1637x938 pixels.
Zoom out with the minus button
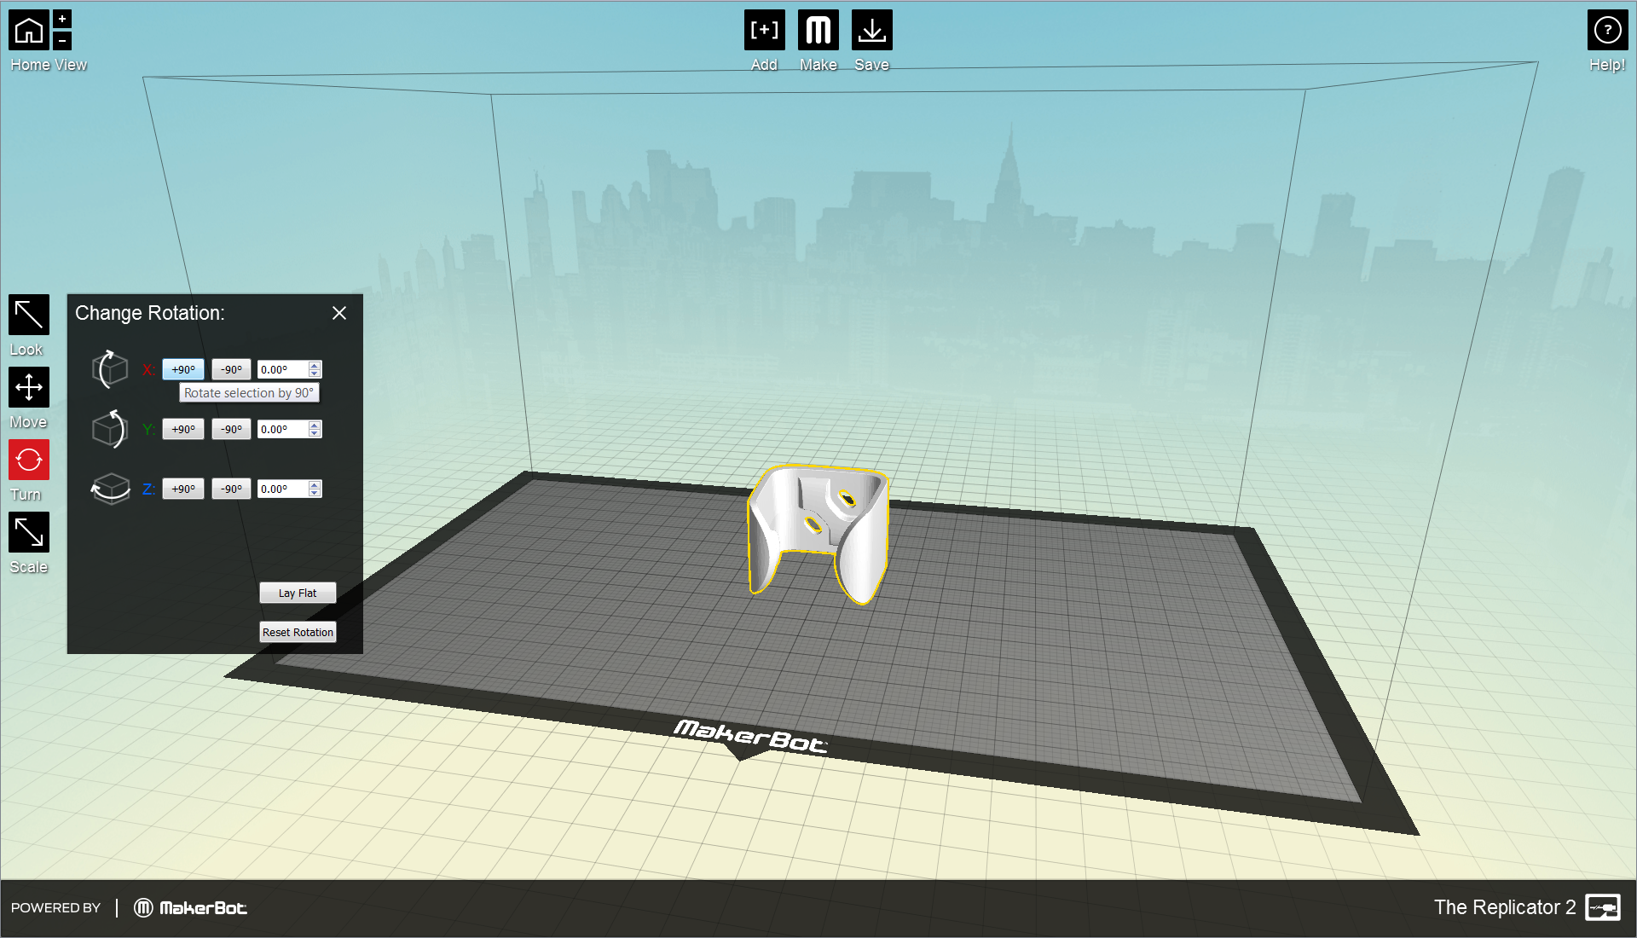point(62,40)
